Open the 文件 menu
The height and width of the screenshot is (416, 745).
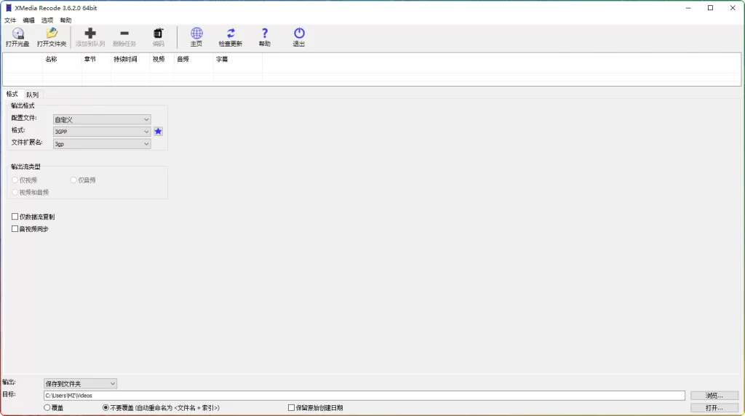(10, 20)
